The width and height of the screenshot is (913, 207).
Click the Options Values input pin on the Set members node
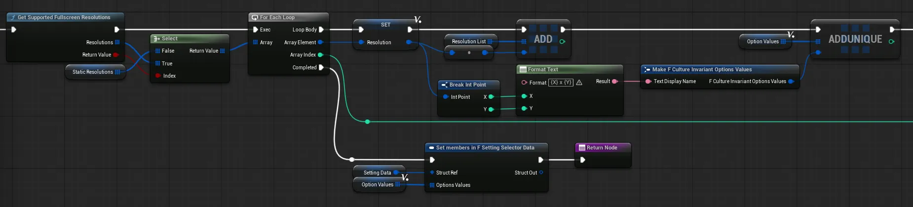(432, 185)
